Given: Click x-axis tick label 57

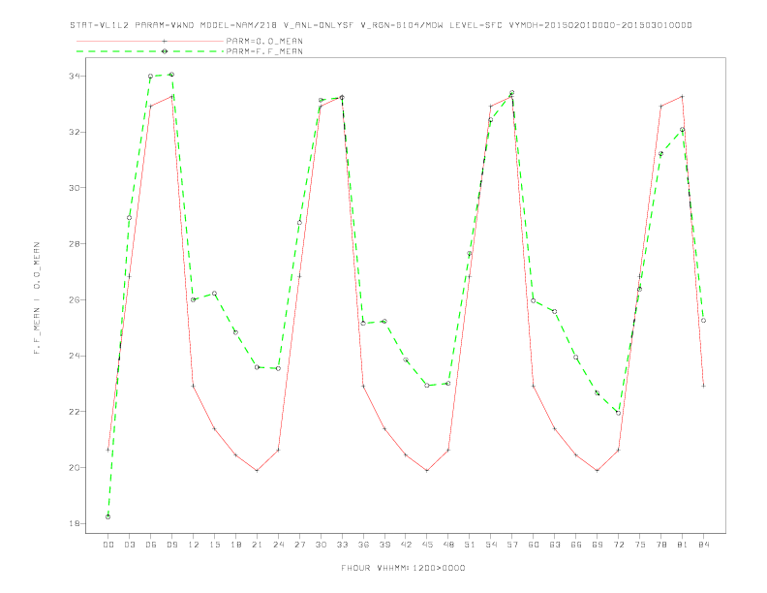Looking at the screenshot, I should 512,545.
